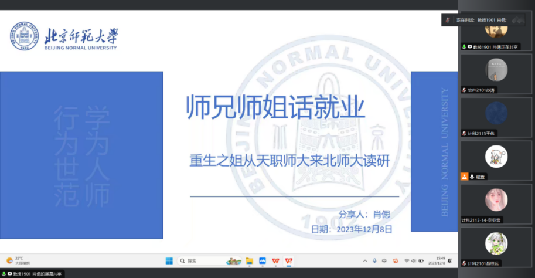Switch to the active WPS presentation taskbar icon
Viewport: 535px width, 278px height.
pyautogui.click(x=288, y=260)
